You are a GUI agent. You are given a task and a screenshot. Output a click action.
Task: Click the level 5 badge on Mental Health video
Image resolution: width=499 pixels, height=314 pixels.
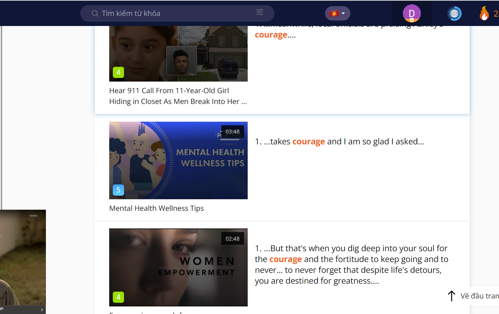118,190
